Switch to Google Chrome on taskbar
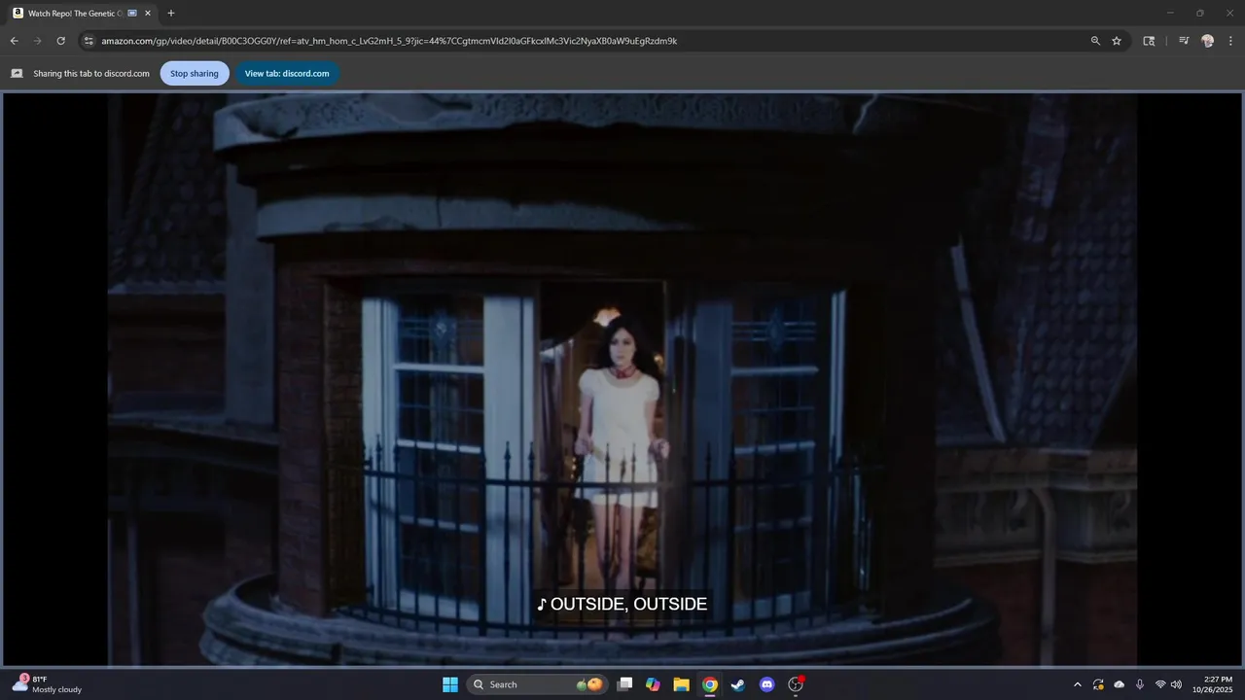Viewport: 1245px width, 700px height. pyautogui.click(x=710, y=684)
